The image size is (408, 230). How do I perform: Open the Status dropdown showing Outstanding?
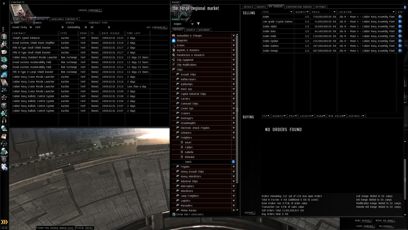pos(77,27)
